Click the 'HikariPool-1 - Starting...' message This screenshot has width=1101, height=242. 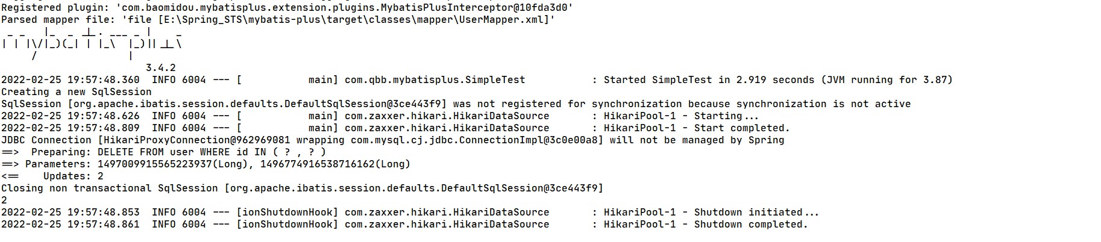click(x=681, y=116)
